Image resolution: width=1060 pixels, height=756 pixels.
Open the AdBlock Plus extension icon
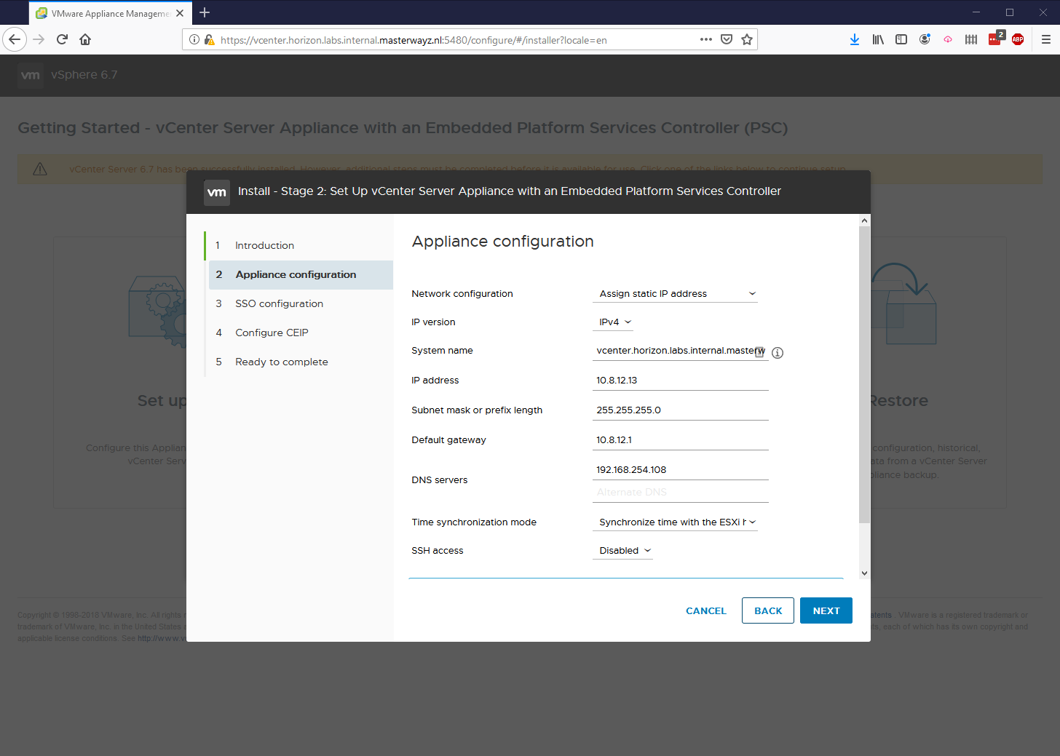[x=1018, y=39]
